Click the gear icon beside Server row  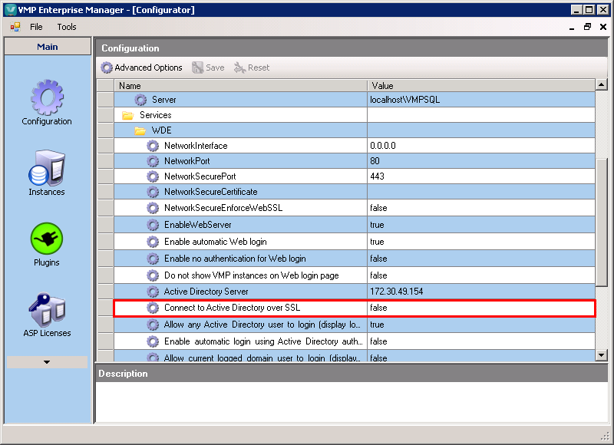click(140, 100)
